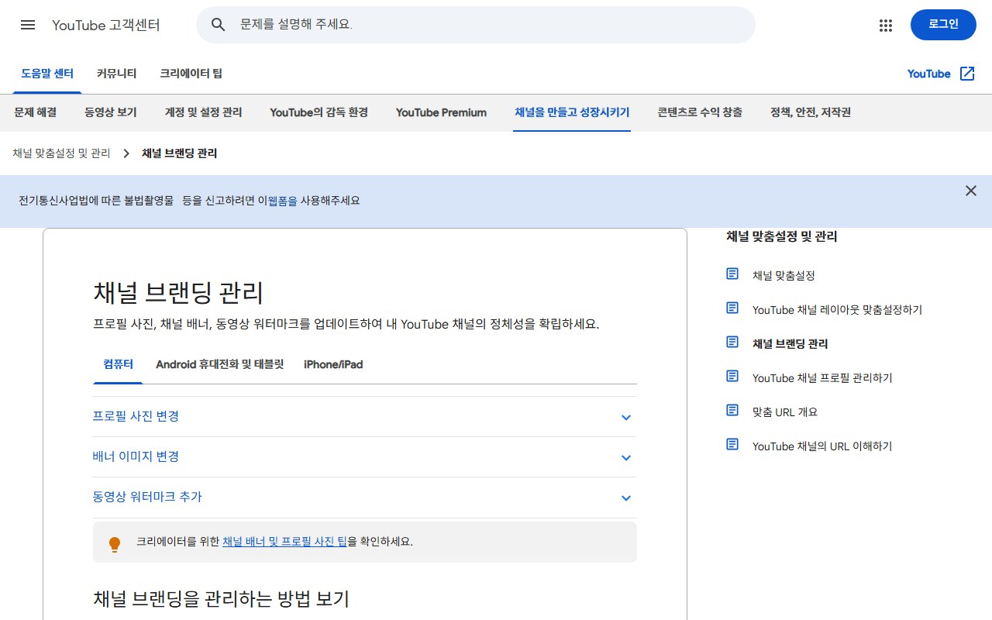The image size is (992, 620).
Task: Click the breadcrumb chevron arrow
Action: [x=126, y=153]
